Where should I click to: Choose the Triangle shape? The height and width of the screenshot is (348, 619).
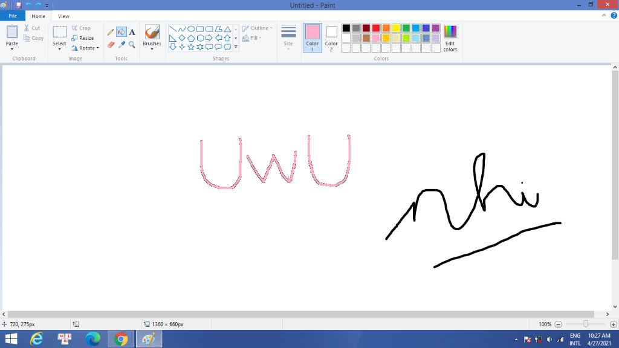point(227,29)
